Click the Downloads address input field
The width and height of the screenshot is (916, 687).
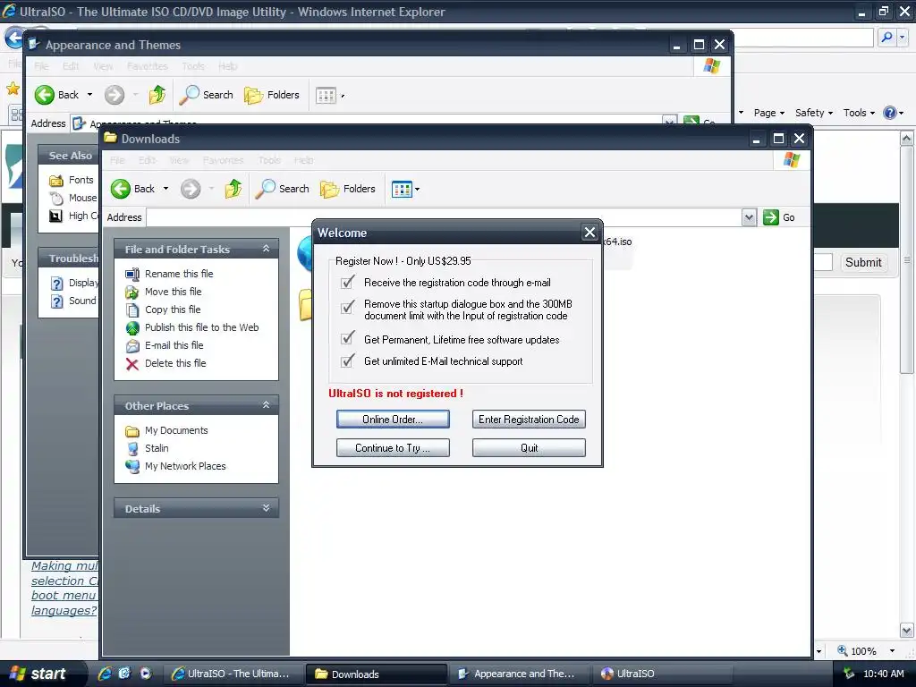click(444, 218)
